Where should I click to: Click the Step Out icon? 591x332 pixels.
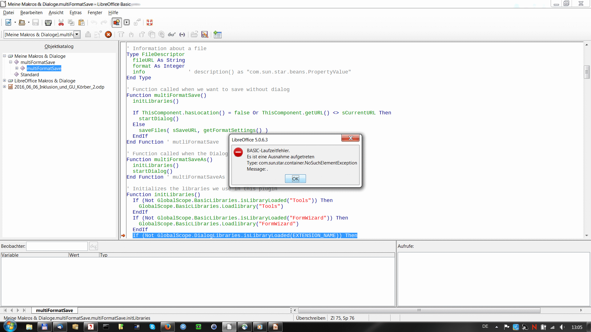[142, 34]
